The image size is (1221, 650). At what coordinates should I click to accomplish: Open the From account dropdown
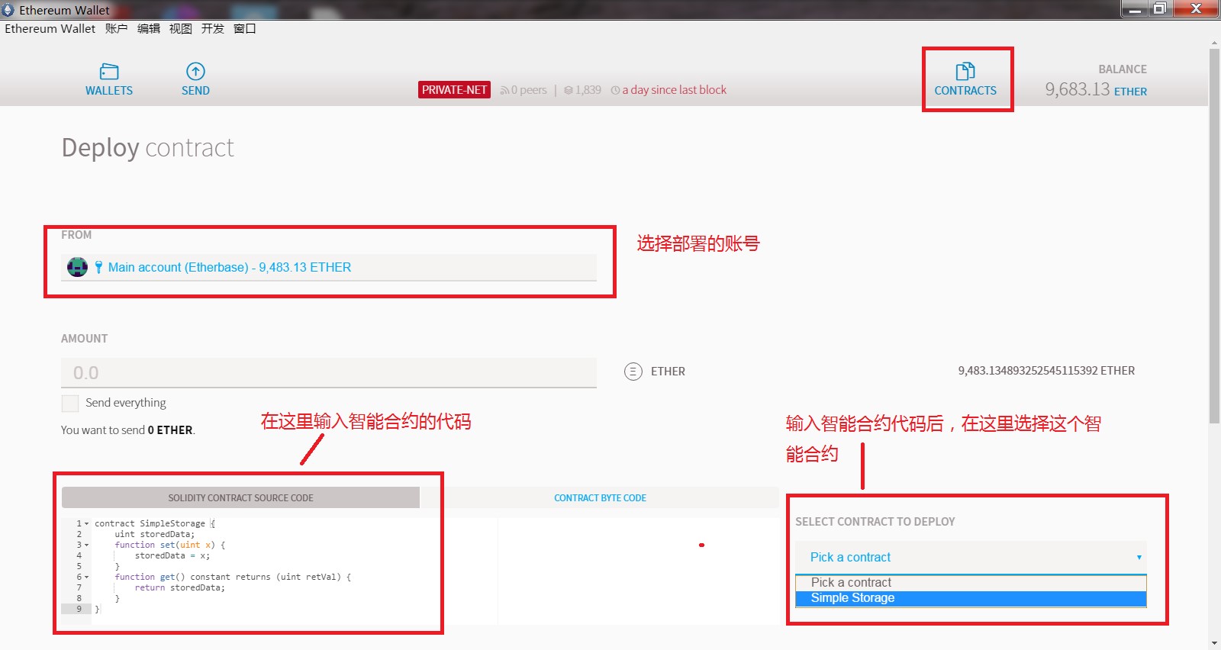point(329,267)
